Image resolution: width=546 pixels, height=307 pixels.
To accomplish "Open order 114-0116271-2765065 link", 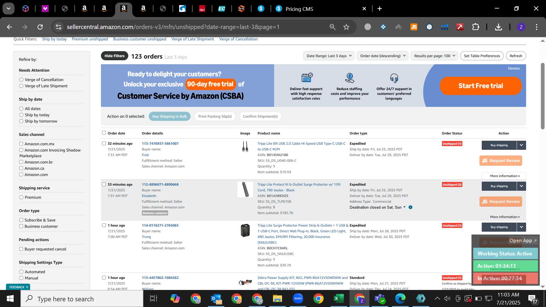I will point(160,225).
